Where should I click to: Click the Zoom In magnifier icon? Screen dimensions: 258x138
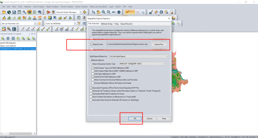click(104, 12)
